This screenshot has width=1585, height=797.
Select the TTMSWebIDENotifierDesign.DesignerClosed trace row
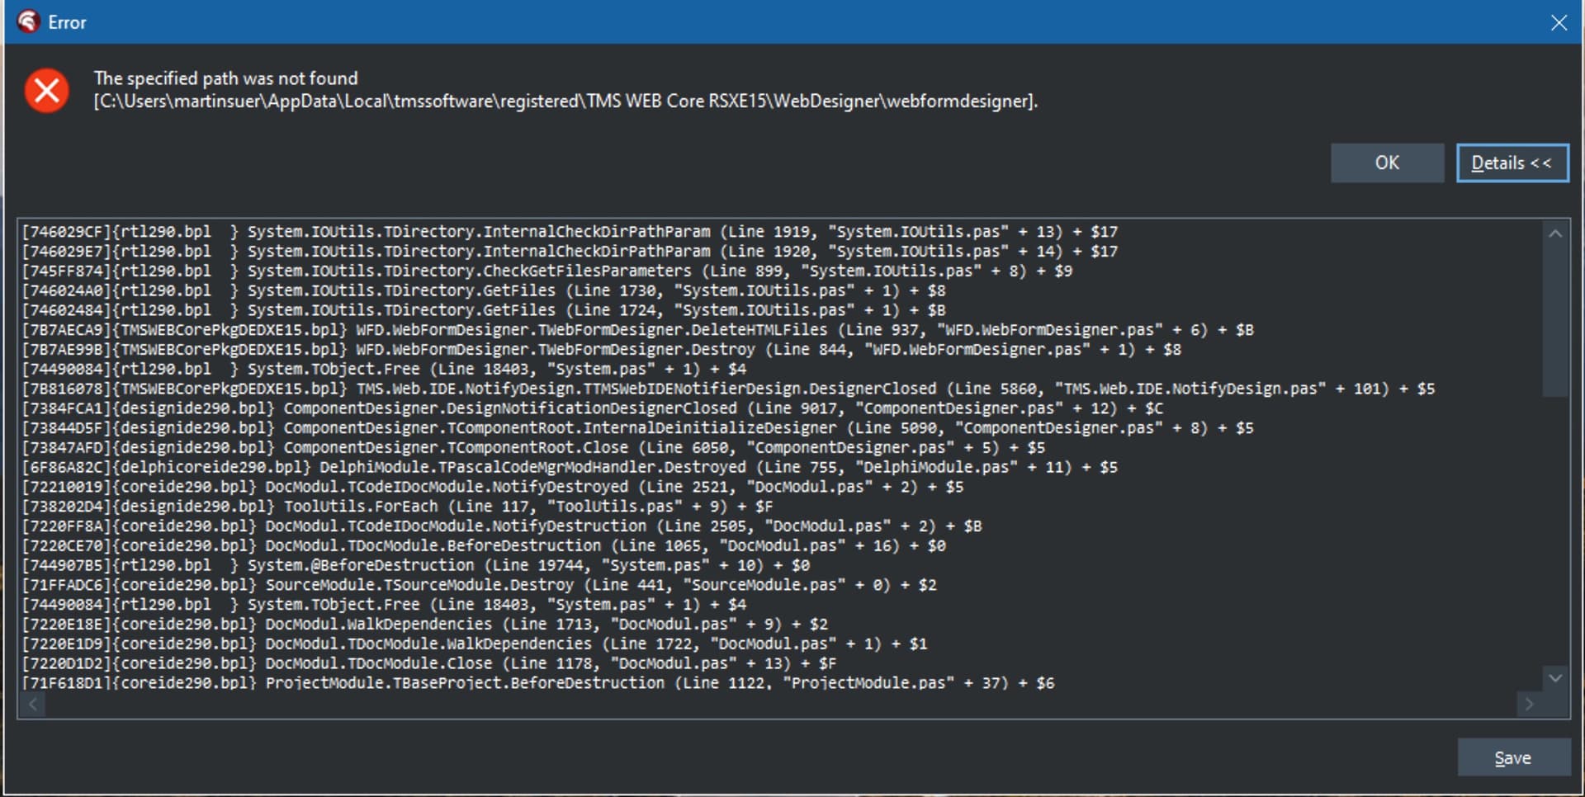728,389
